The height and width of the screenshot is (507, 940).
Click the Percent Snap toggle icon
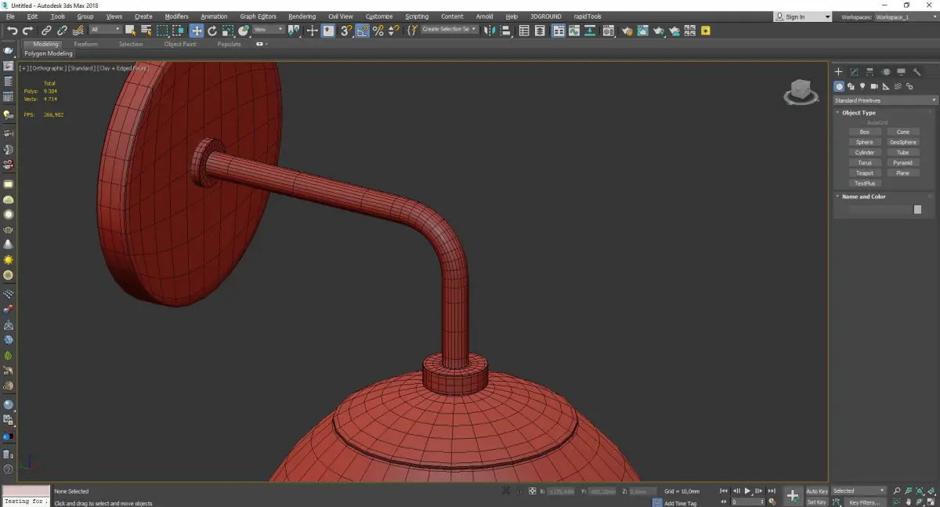(x=378, y=31)
